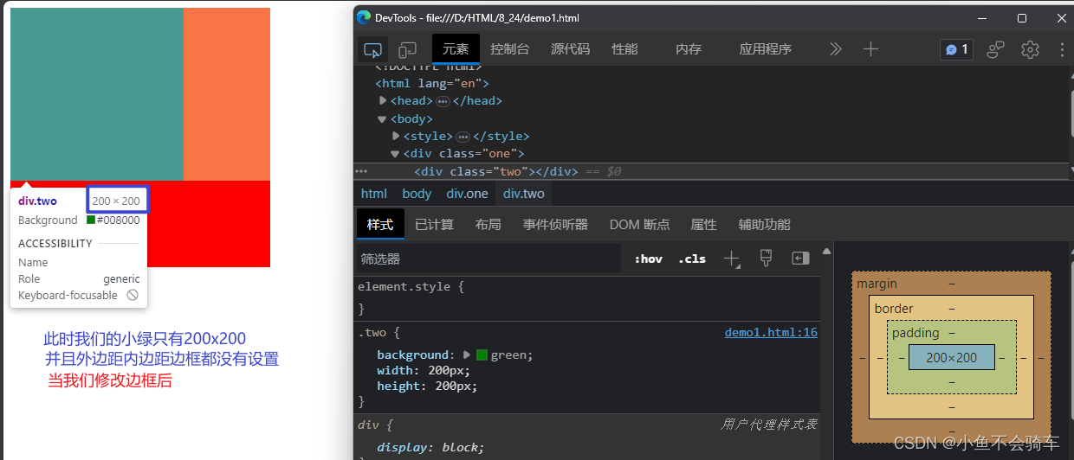Select div.two in the breadcrumb bar
This screenshot has height=460, width=1074.
(524, 194)
